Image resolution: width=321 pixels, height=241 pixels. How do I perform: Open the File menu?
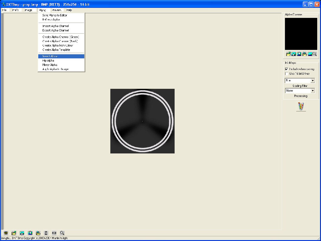coord(4,10)
